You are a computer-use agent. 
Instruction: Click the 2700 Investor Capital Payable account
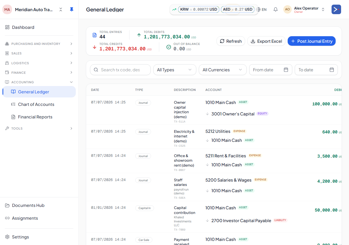(241, 220)
